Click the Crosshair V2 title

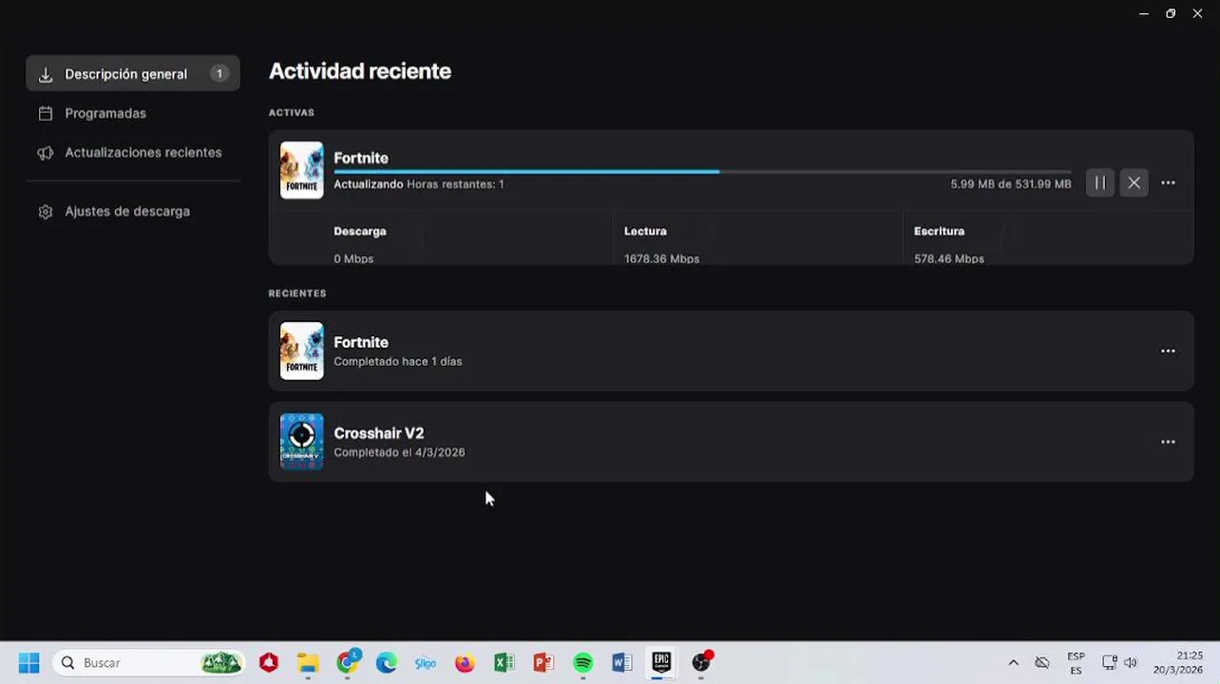pyautogui.click(x=378, y=433)
